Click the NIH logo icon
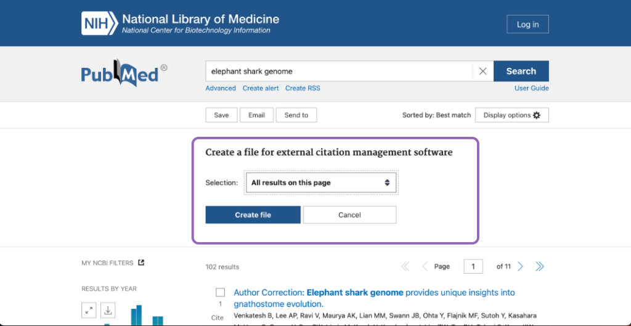Screen dimensions: 631x326 coord(99,23)
